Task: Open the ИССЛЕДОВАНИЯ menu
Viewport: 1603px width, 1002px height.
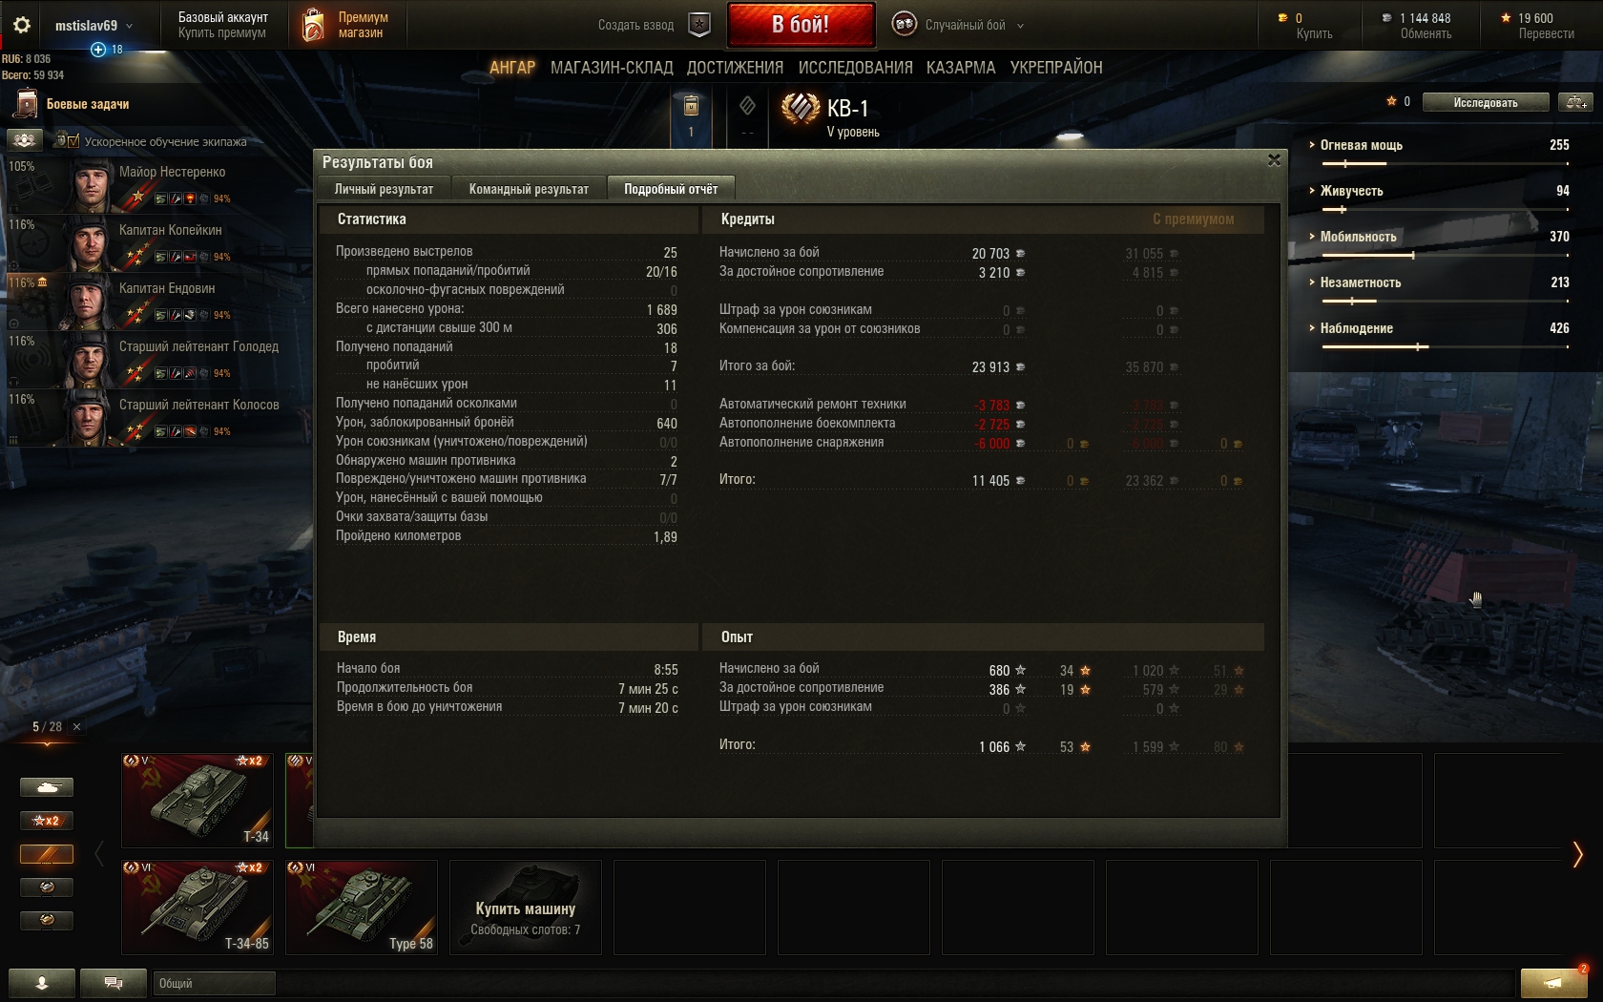Action: pos(855,68)
